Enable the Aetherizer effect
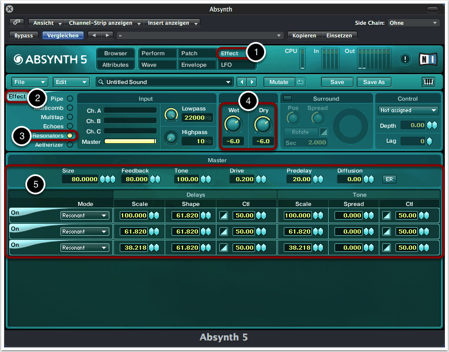 [70, 144]
